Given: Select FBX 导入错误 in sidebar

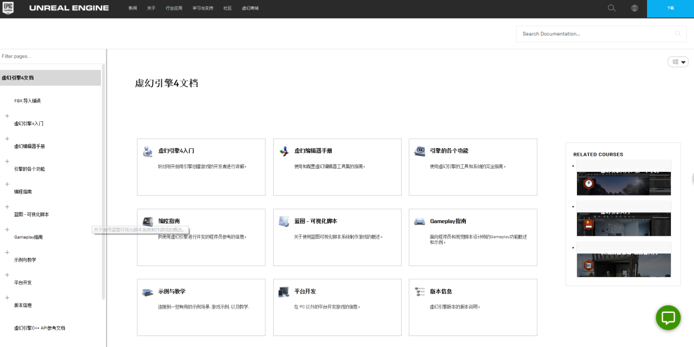Looking at the screenshot, I should [28, 101].
